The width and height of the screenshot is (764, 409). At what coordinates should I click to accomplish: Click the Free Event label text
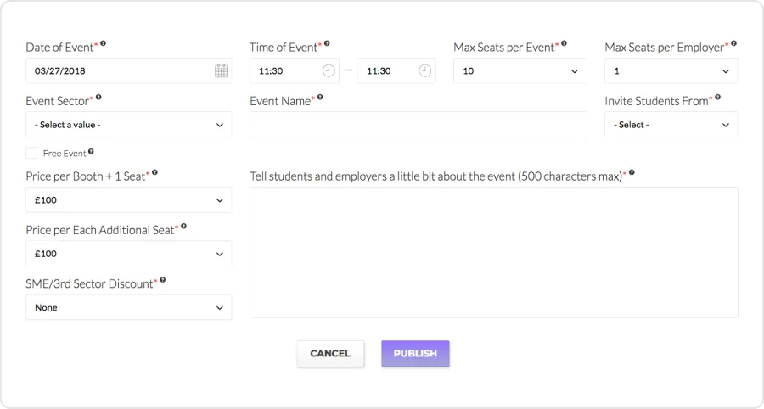point(65,154)
